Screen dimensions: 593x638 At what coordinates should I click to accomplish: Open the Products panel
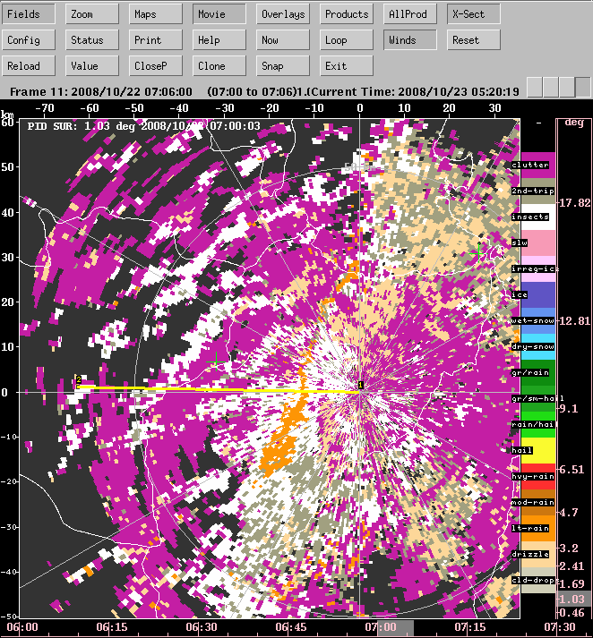[347, 14]
